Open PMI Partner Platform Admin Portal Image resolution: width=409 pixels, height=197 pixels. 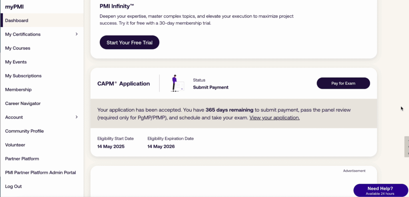tap(40, 173)
